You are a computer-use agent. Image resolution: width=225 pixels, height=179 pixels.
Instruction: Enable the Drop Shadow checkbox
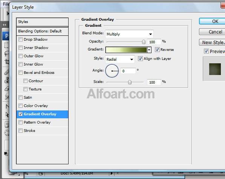pyautogui.click(x=20, y=39)
